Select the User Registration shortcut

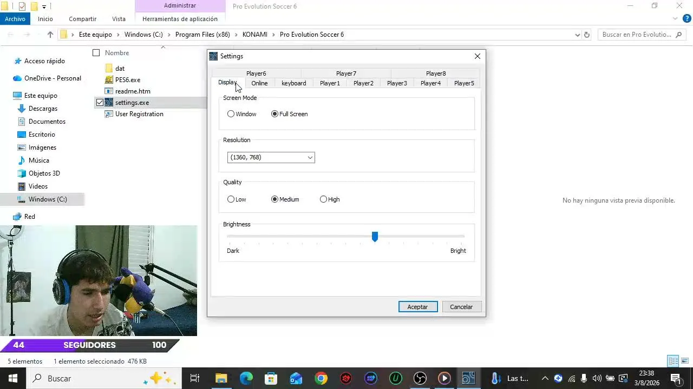(139, 114)
